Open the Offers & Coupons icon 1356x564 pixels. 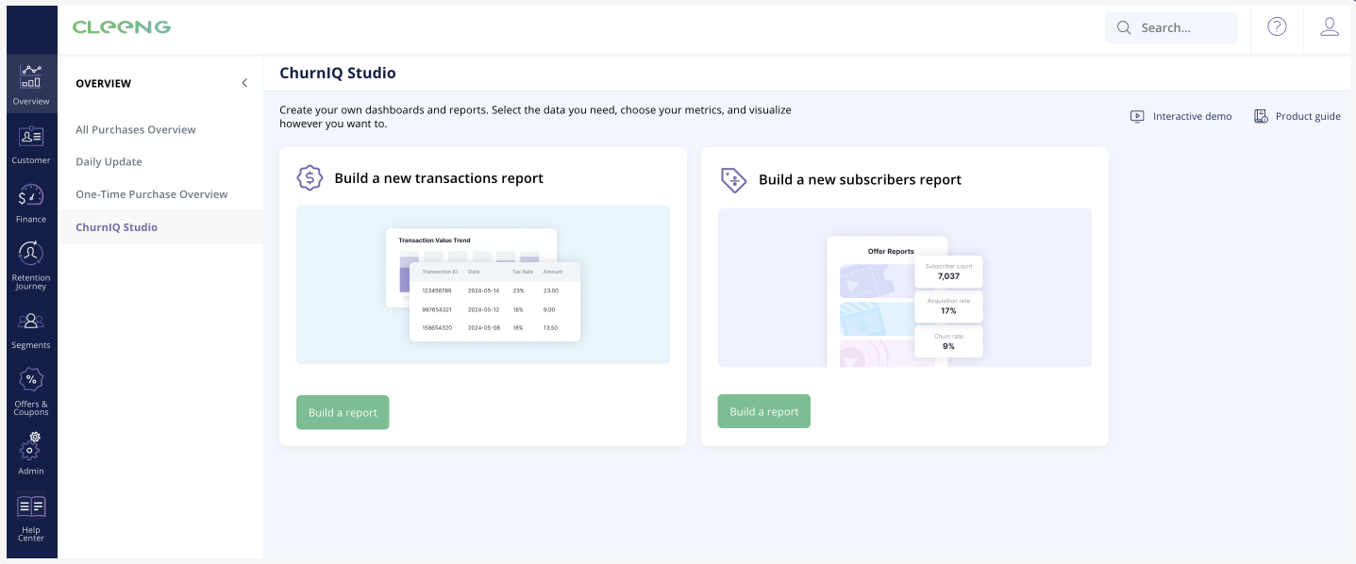click(x=31, y=380)
